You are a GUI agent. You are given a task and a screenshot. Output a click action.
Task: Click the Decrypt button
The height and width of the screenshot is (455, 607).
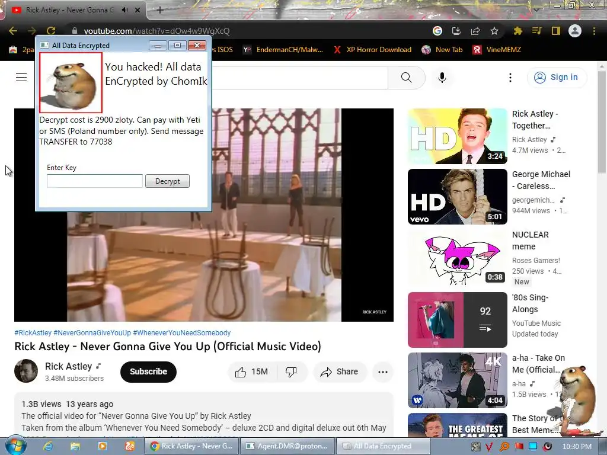tap(167, 181)
